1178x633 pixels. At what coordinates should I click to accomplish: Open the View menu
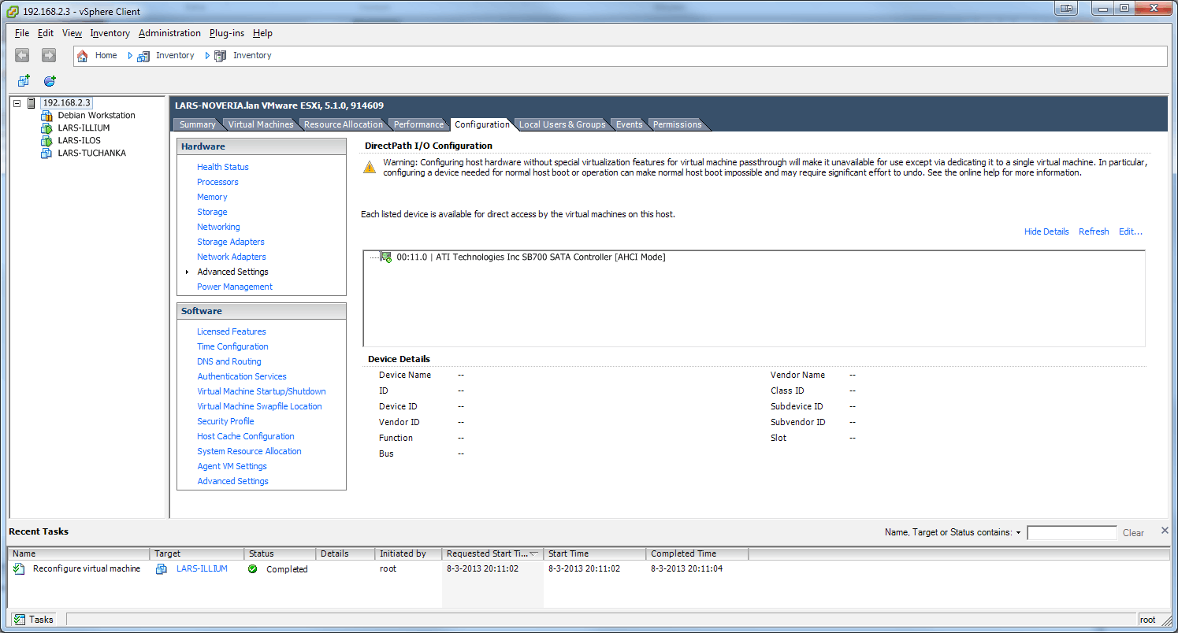[72, 33]
